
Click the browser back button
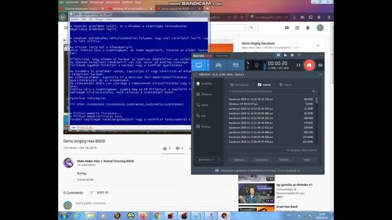click(x=62, y=17)
